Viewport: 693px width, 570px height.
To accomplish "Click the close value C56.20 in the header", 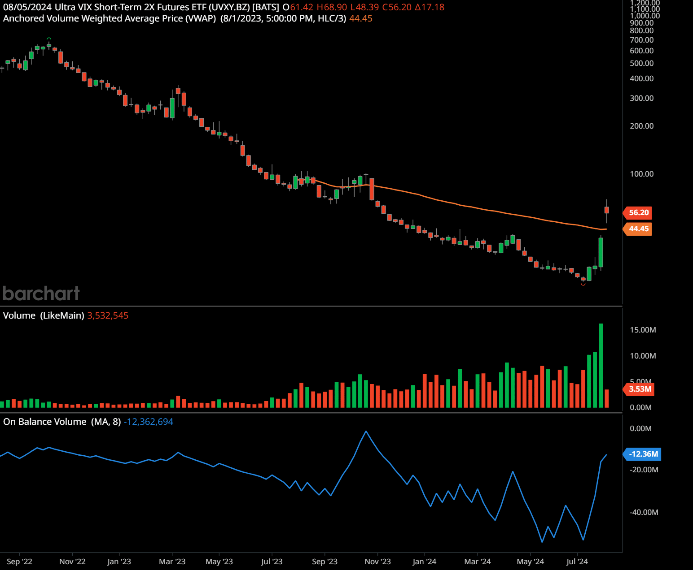I will (397, 7).
